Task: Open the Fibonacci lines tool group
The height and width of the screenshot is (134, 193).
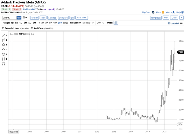Action: coord(4,40)
